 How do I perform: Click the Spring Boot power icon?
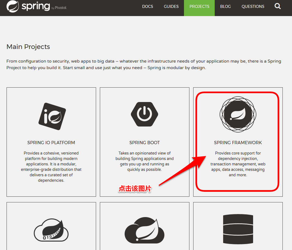[x=145, y=114]
